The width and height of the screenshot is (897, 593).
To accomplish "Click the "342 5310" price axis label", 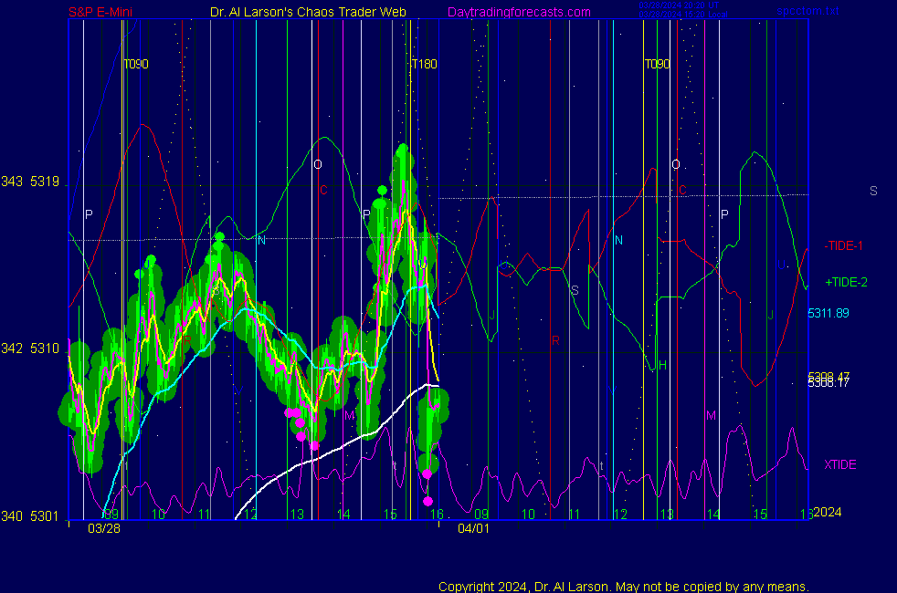I will pos(30,349).
